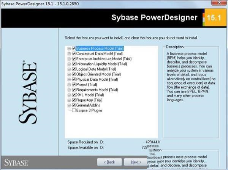
Task: Disable the General Addins checkbox
Action: 74,105
